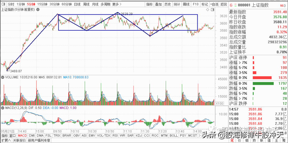This screenshot has width=288, height=143.
Task: Select the RSI indicator tab
Action: point(115,136)
